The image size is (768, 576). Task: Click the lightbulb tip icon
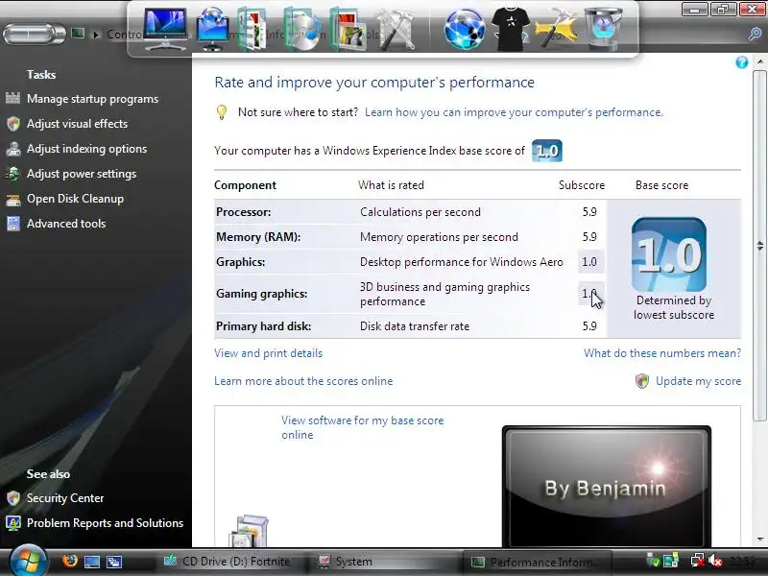(x=222, y=112)
